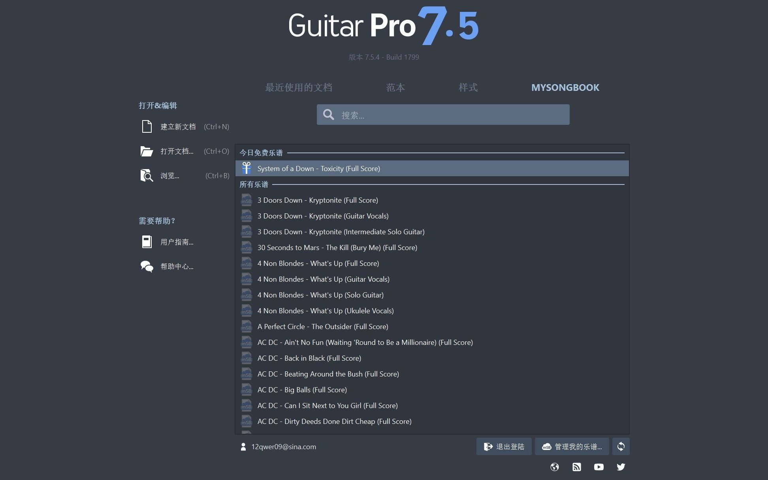Click mSB icon for 30 Seconds to Mars

(247, 248)
